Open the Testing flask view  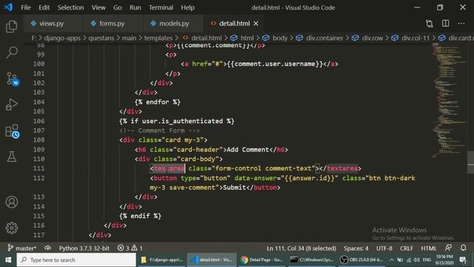coord(12,156)
